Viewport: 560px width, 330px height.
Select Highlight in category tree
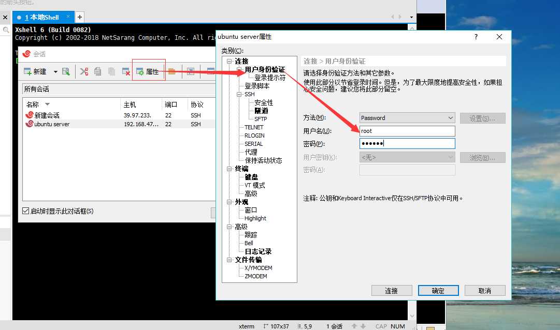(x=255, y=218)
